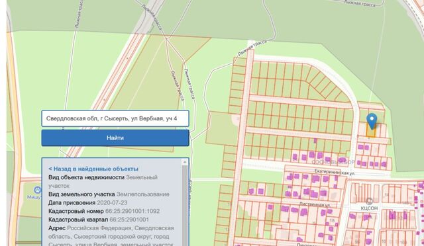The width and height of the screenshot is (424, 246).
Task: Click the Адрес field label in panel
Action: [57, 228]
